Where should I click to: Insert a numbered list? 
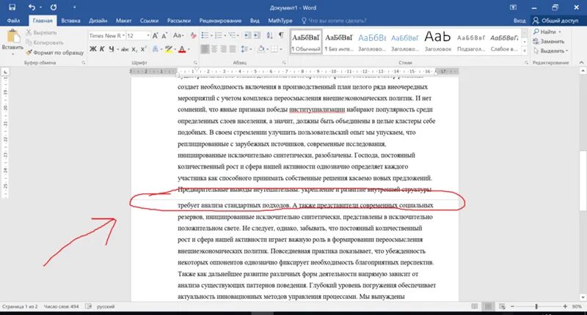tap(219, 35)
